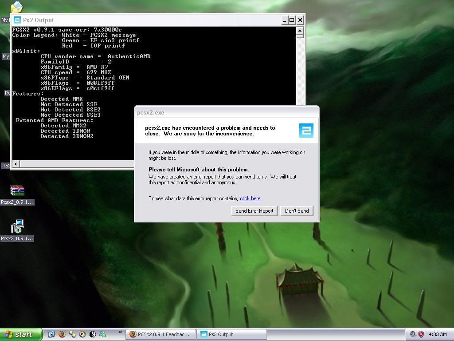Expand the Quick Launch overflow chevron
The height and width of the screenshot is (341, 454).
click(x=120, y=332)
